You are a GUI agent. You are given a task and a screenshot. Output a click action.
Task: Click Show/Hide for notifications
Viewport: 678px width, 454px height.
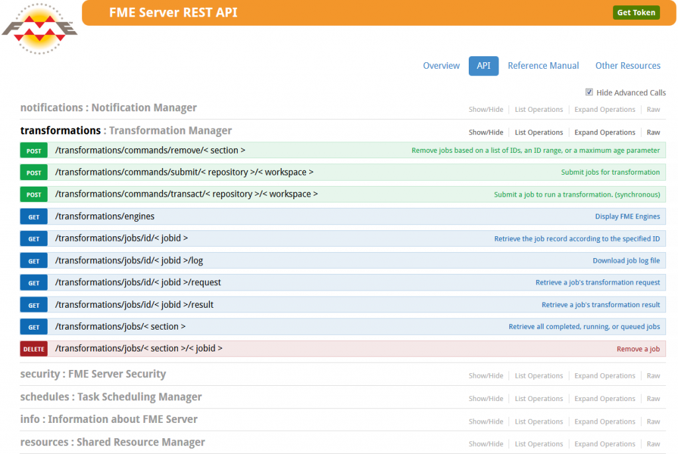click(x=486, y=109)
